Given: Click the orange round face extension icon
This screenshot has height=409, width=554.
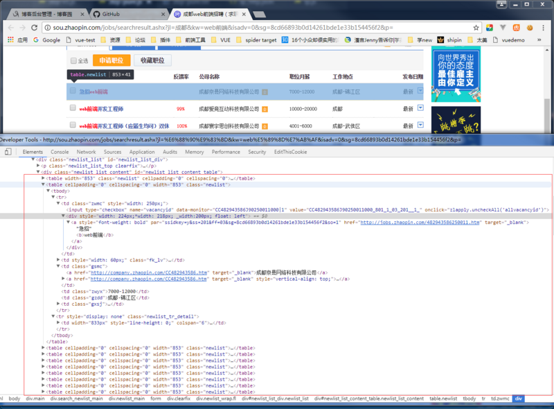Looking at the screenshot, I should coord(530,28).
